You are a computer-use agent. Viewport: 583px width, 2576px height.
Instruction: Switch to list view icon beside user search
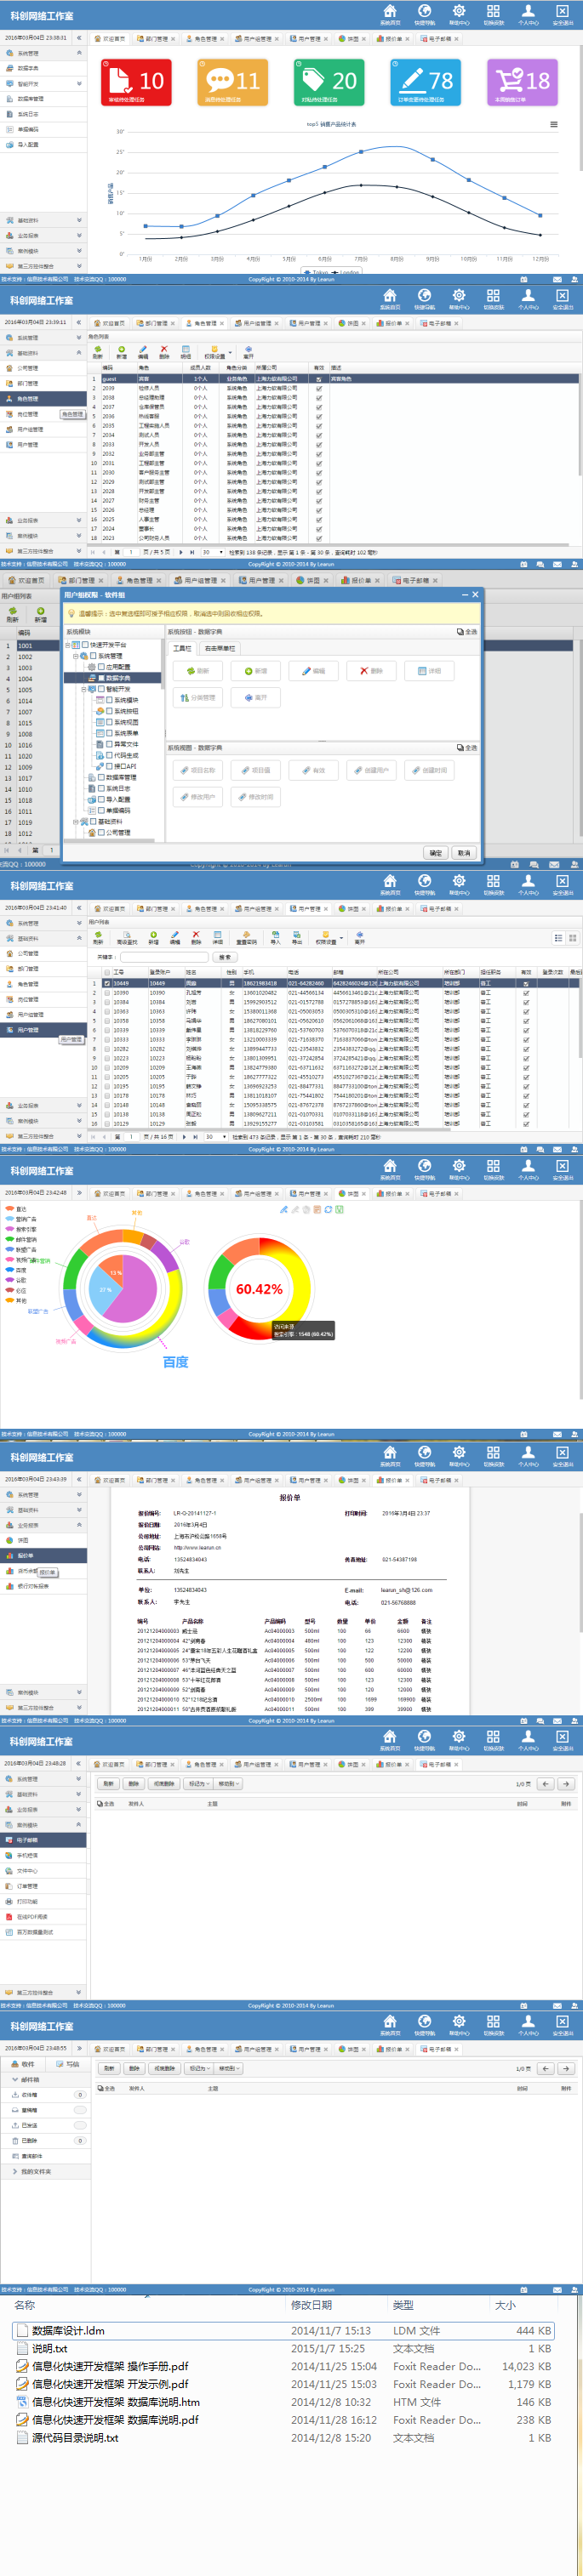(558, 938)
